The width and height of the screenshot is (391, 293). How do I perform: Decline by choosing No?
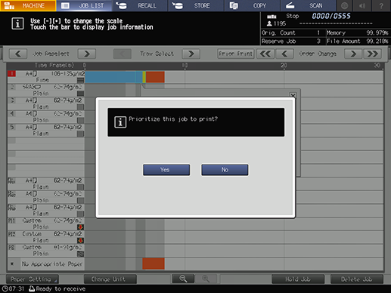225,170
